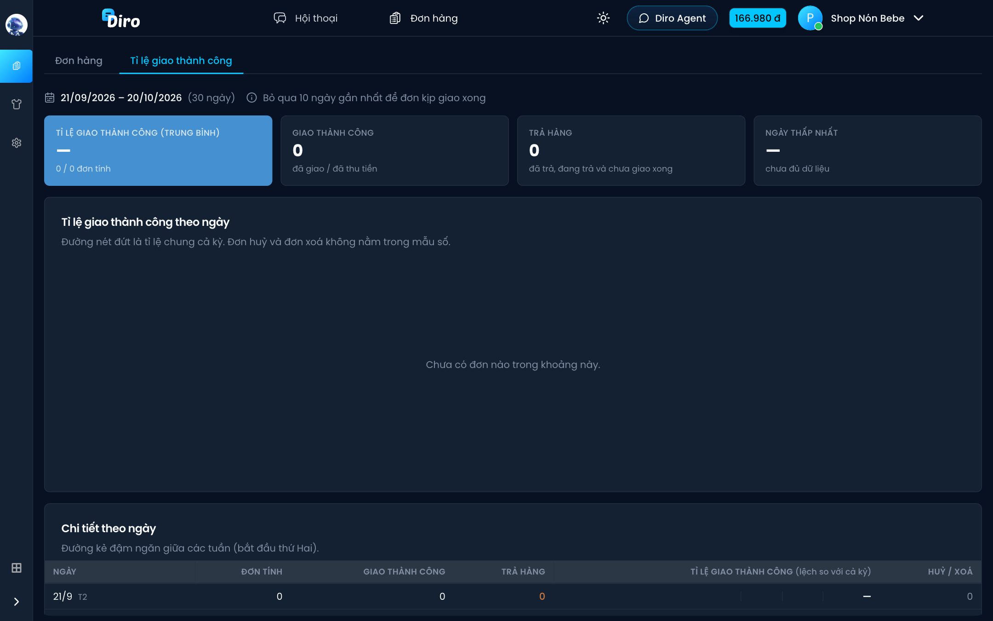The width and height of the screenshot is (993, 621).
Task: Click the Shop Nón Bebe account name
Action: pyautogui.click(x=867, y=18)
